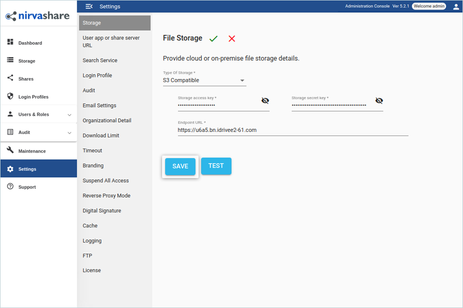Viewport: 463px width, 308px height.
Task: Click the Maintenance wrench icon
Action: (x=10, y=150)
